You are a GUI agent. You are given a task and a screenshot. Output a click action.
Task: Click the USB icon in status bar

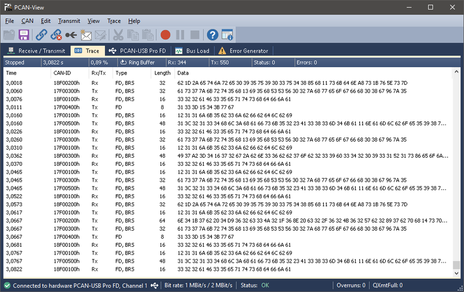click(155, 286)
